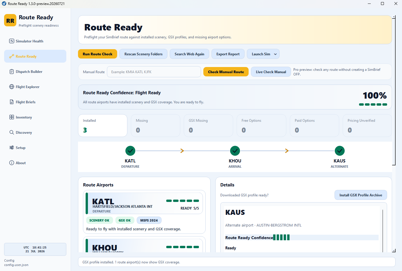Click the Simulator Health heartbeat icon
Screen dimensions: 402x271
click(x=12, y=41)
